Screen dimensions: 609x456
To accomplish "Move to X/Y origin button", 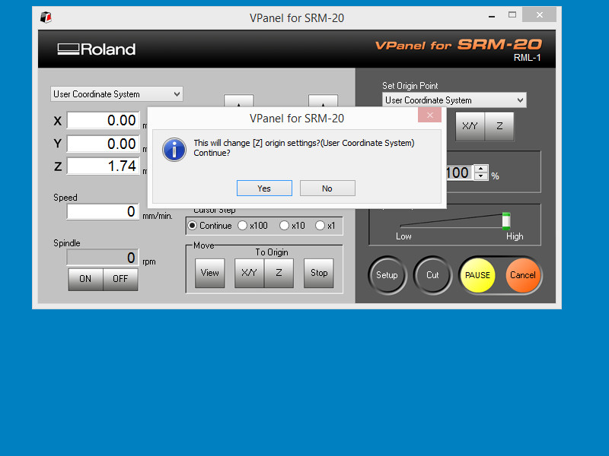I will pyautogui.click(x=250, y=273).
